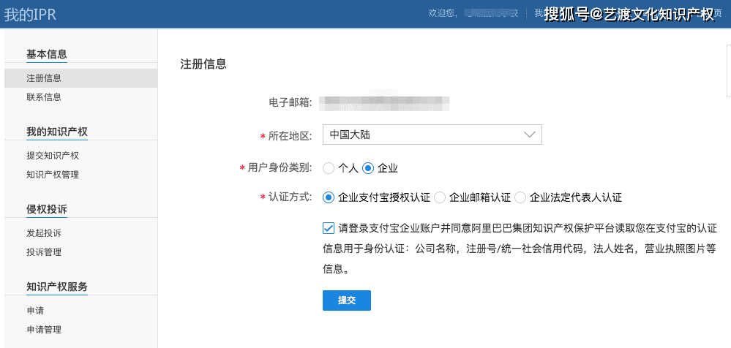Click the 我的知识产权 section heading

tap(57, 132)
